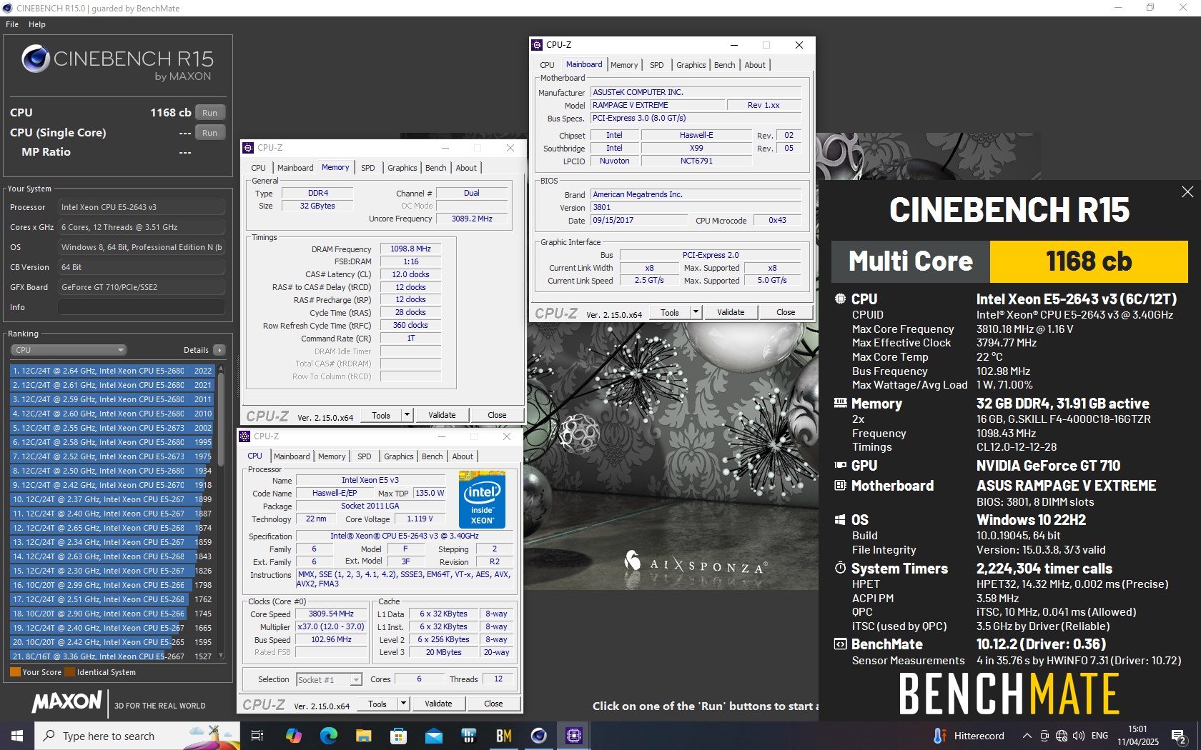The width and height of the screenshot is (1201, 750).
Task: Open Microsoft Edge from the taskbar
Action: click(x=329, y=736)
